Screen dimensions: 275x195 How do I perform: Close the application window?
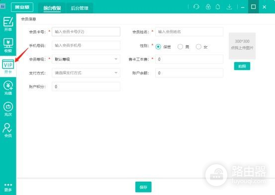coord(264,7)
